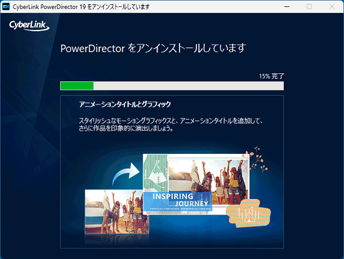Click the disabled maximize button
This screenshot has width=344, height=259.
click(x=309, y=7)
